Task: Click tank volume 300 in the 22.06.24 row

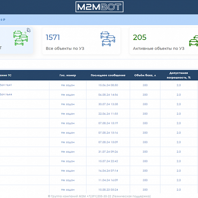Action: [145, 114]
